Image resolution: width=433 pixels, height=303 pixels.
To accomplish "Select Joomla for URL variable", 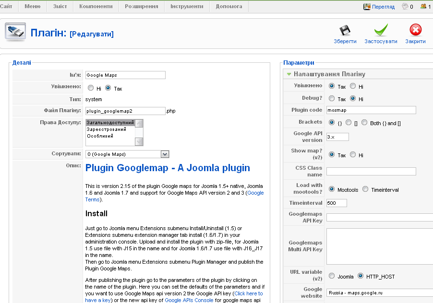I will (332, 276).
